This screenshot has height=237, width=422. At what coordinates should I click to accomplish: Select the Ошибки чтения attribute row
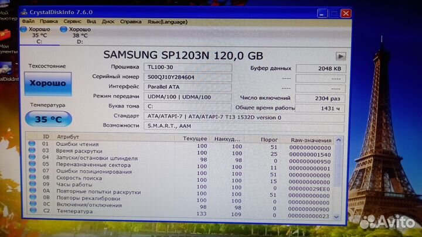[x=181, y=145]
